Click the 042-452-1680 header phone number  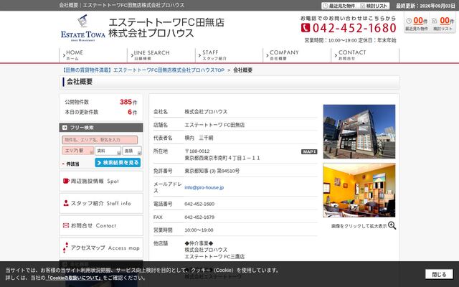point(354,28)
